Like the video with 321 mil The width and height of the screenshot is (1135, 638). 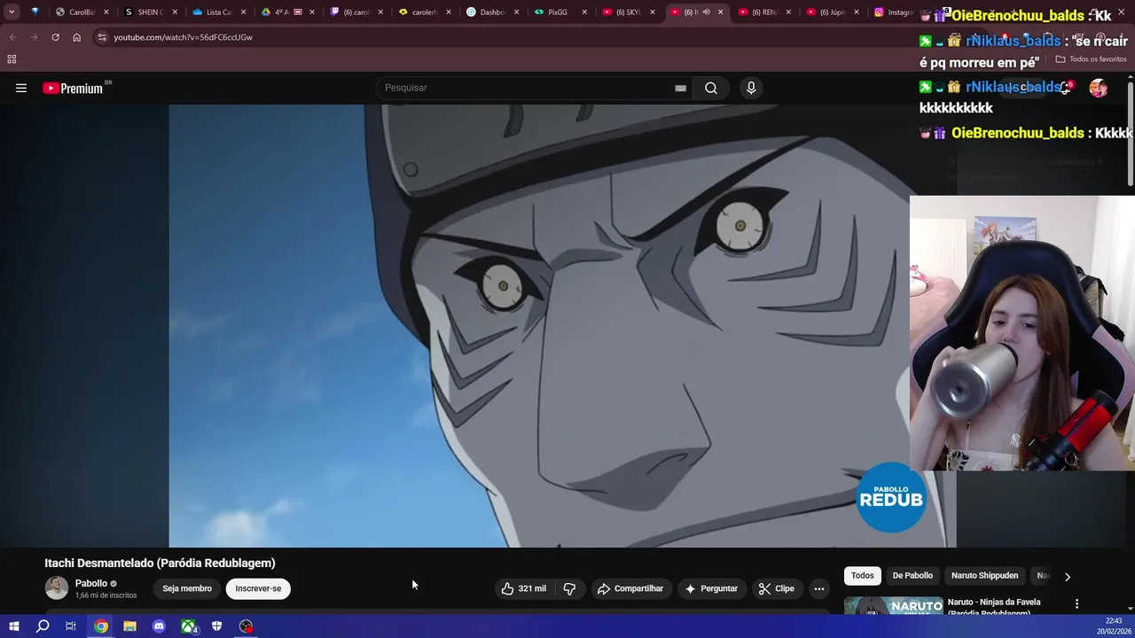pyautogui.click(x=524, y=588)
